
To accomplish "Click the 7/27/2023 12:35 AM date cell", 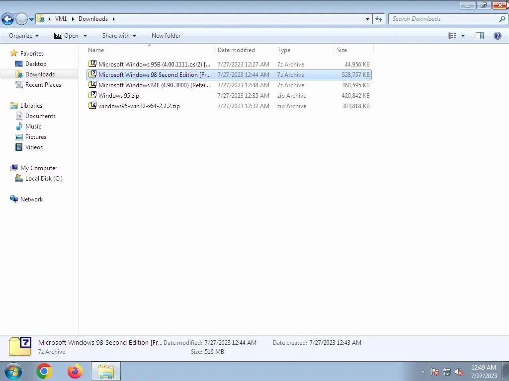I will tap(243, 96).
